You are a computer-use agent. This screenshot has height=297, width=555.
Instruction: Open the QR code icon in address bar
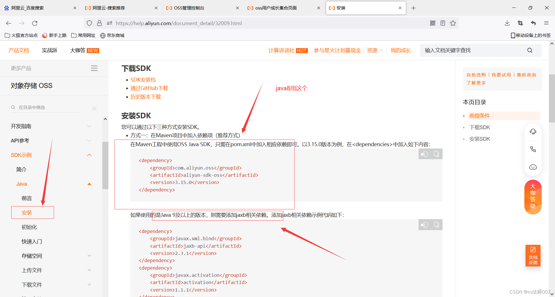tap(432, 23)
